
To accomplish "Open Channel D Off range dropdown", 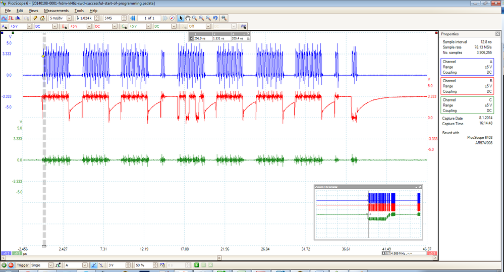I will (208, 26).
